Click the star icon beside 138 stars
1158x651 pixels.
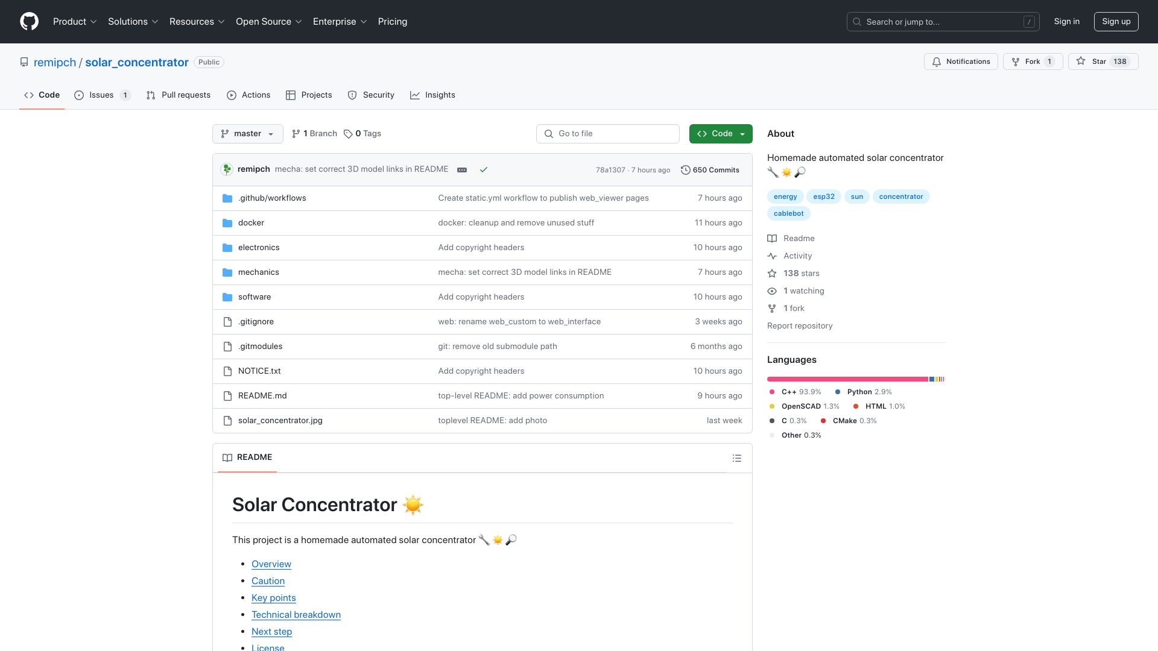pyautogui.click(x=772, y=274)
